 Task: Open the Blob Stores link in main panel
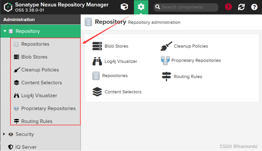pos(116,46)
